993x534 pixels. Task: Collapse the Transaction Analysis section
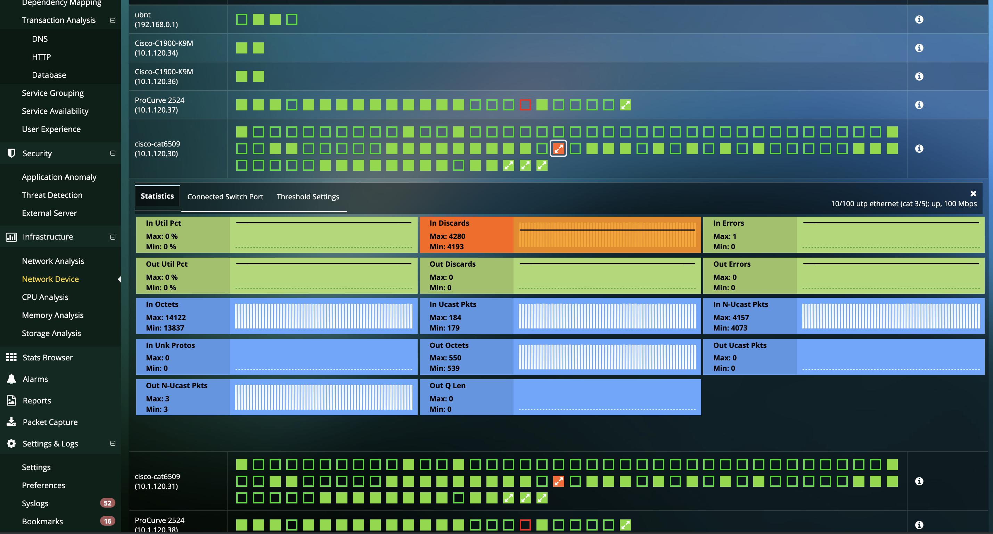pyautogui.click(x=113, y=20)
